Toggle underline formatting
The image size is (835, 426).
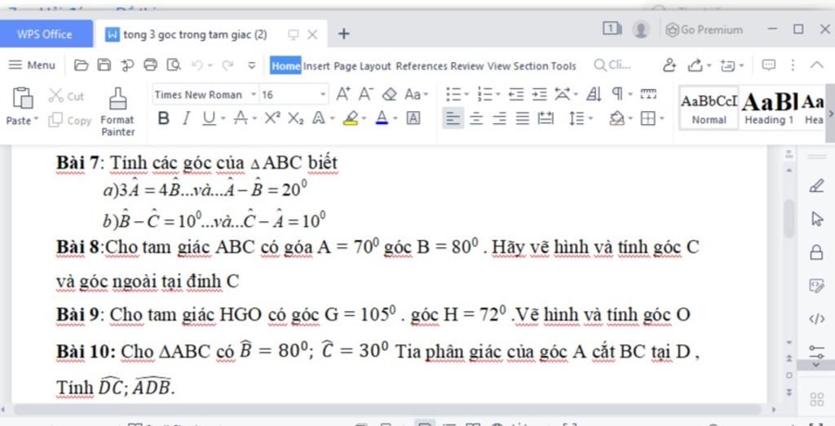point(210,118)
